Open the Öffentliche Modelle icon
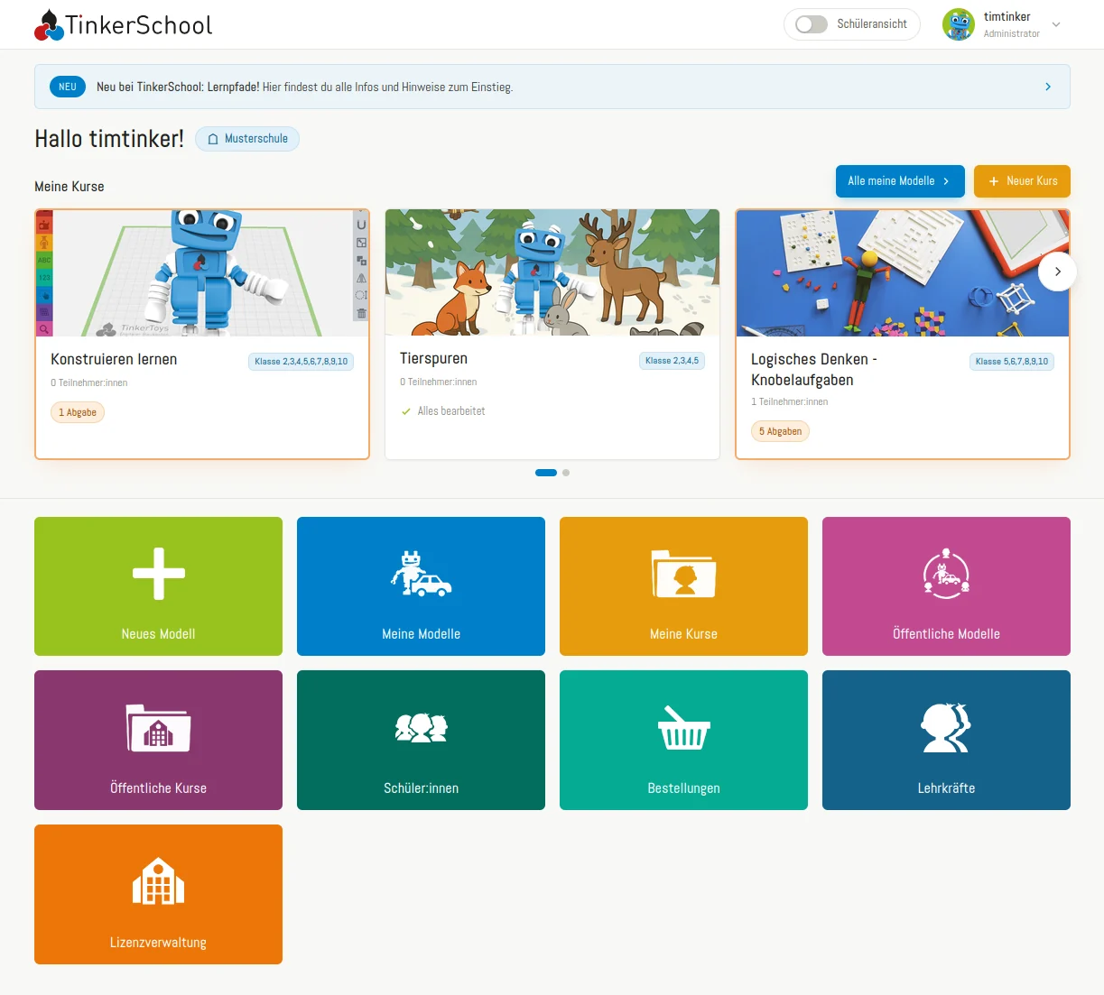The width and height of the screenshot is (1104, 995). tap(946, 573)
